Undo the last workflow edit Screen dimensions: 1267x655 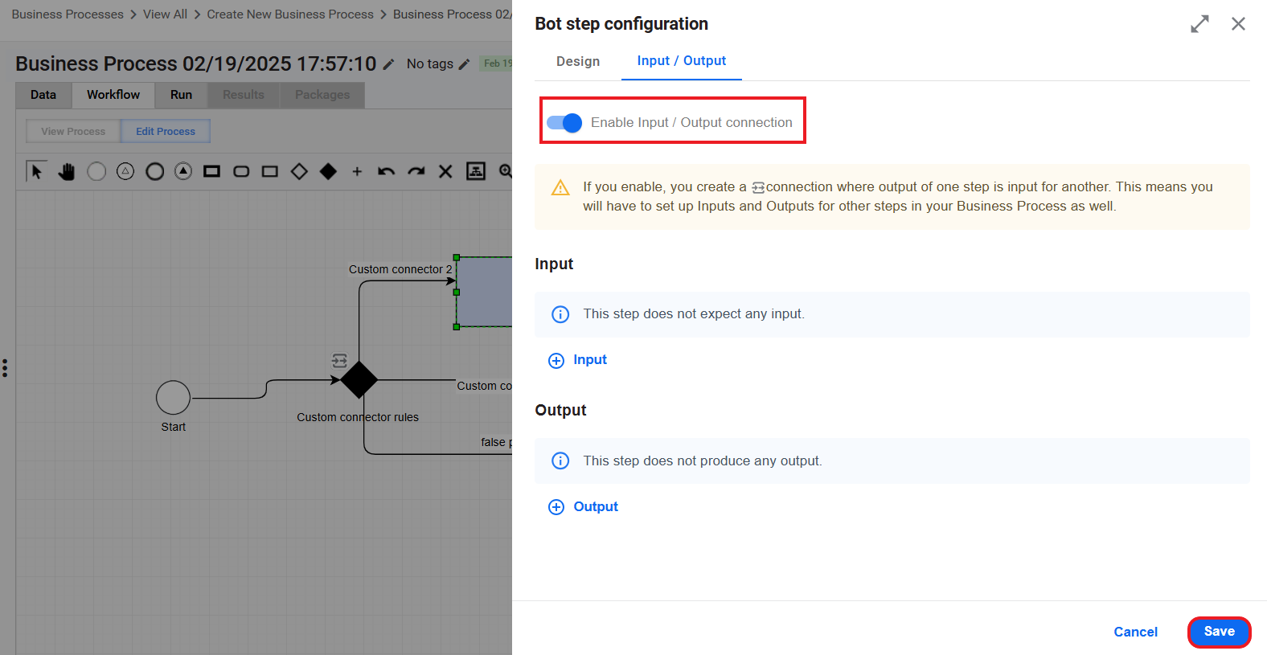click(x=387, y=171)
